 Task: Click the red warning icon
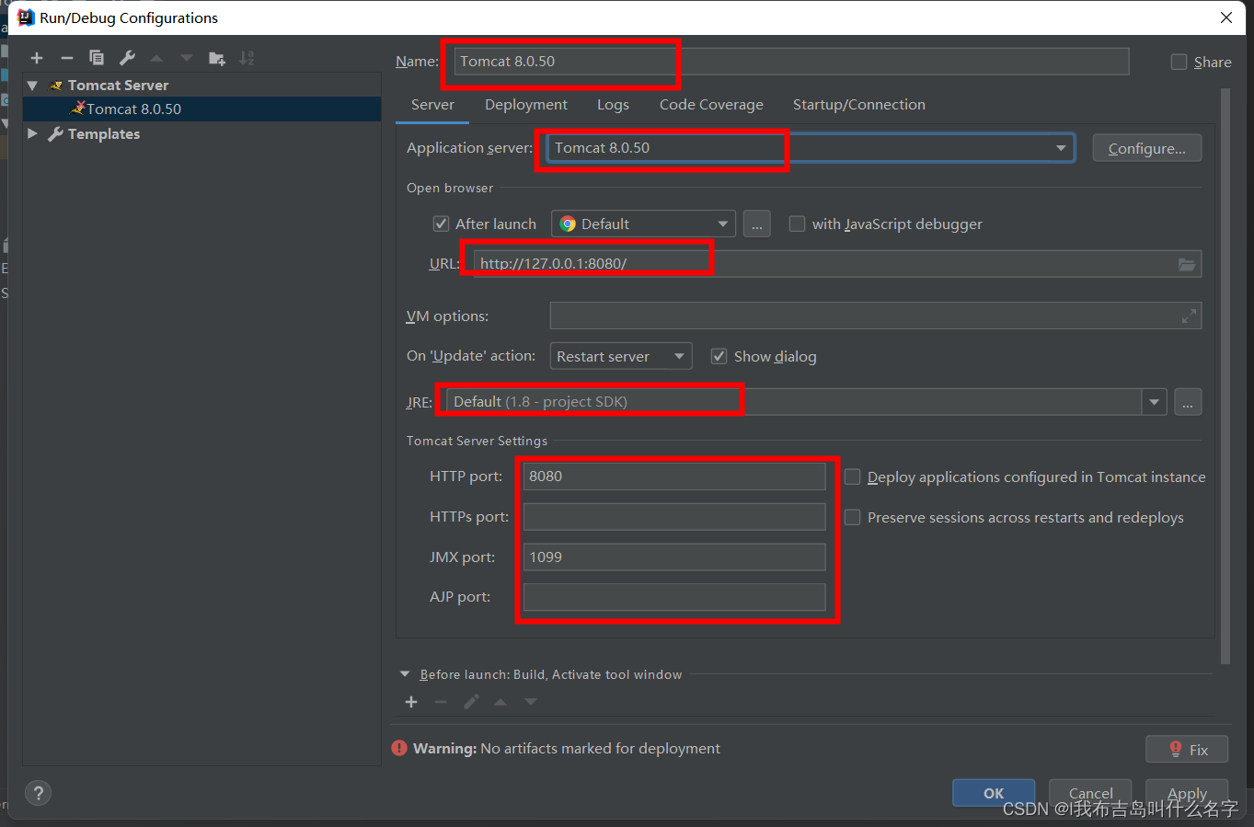pos(399,748)
